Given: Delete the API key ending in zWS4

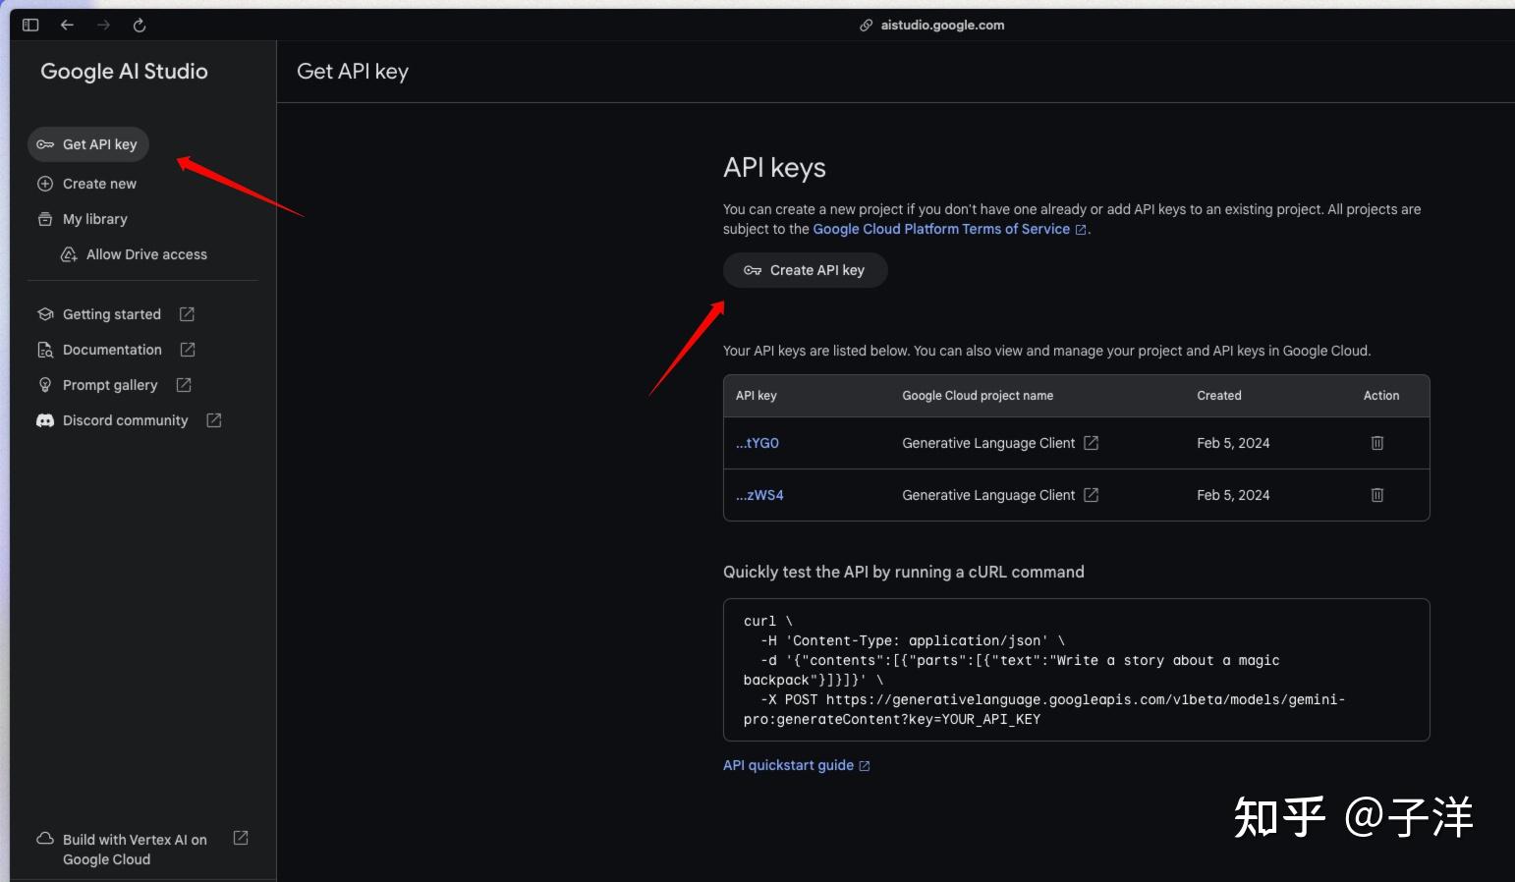Looking at the screenshot, I should [1376, 495].
